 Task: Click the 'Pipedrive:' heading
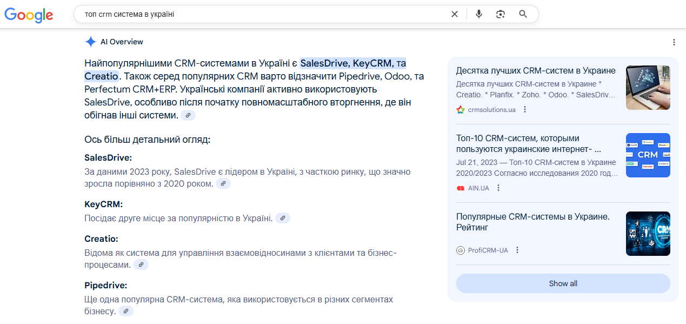tap(106, 285)
